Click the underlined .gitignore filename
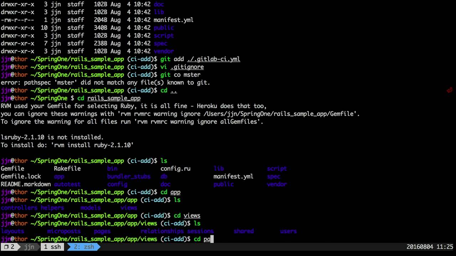The height and width of the screenshot is (256, 456). point(187,67)
